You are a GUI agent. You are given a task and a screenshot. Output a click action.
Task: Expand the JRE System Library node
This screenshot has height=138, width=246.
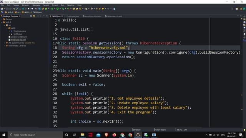point(4,43)
